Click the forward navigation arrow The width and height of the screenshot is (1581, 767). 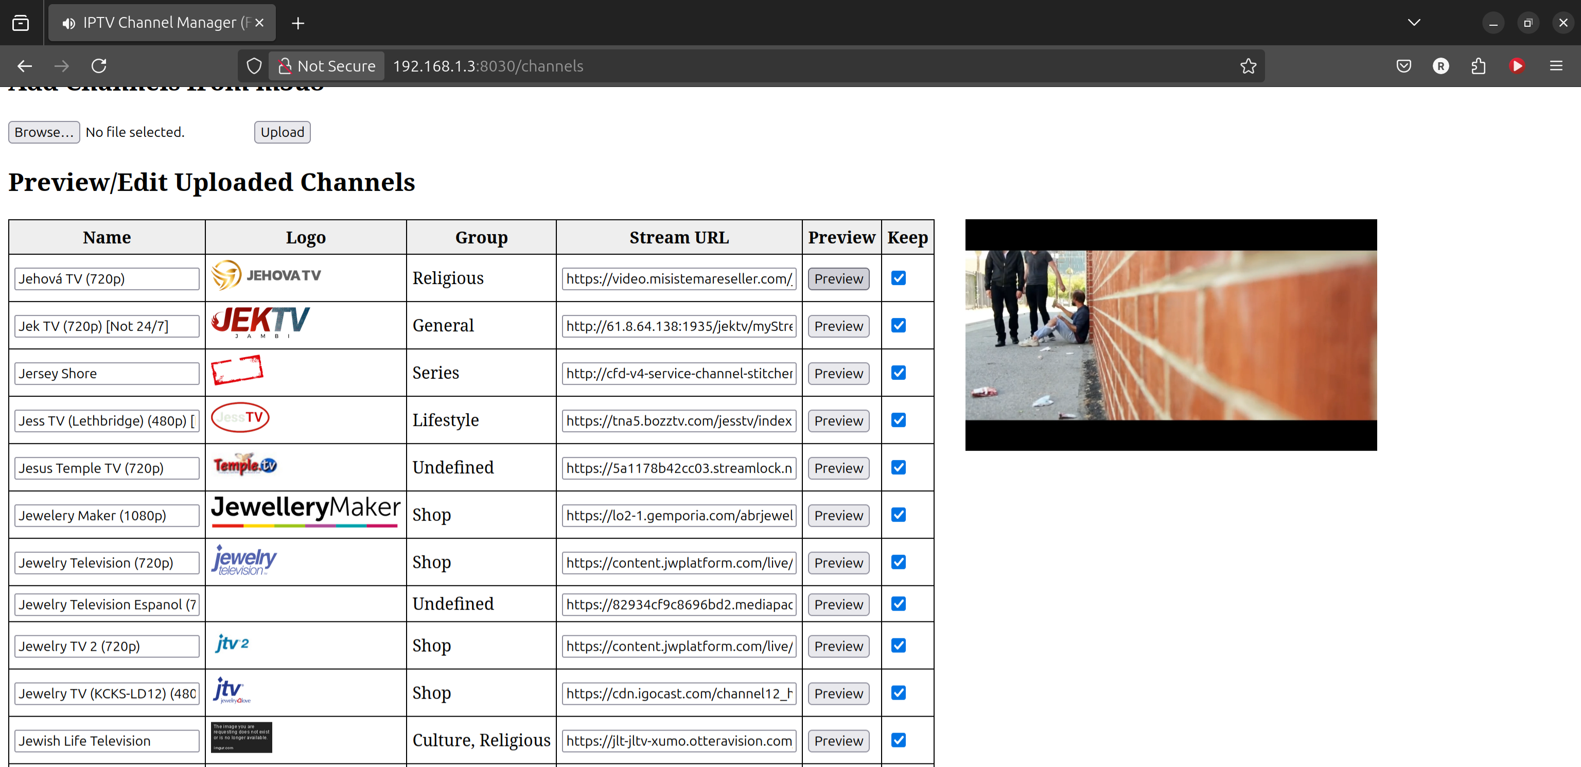(61, 66)
